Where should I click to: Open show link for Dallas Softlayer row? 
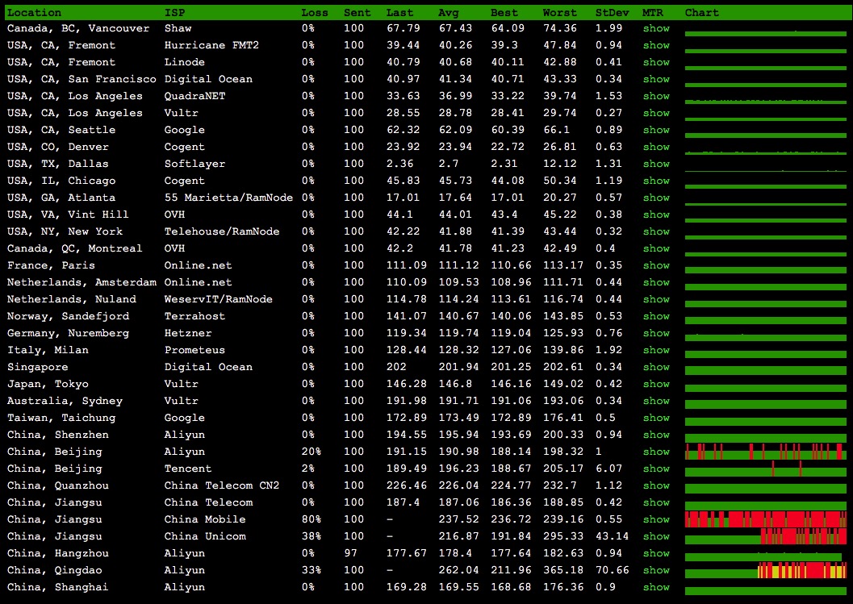[656, 164]
